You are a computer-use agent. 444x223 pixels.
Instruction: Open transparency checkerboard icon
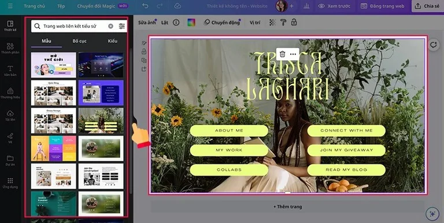click(x=272, y=23)
